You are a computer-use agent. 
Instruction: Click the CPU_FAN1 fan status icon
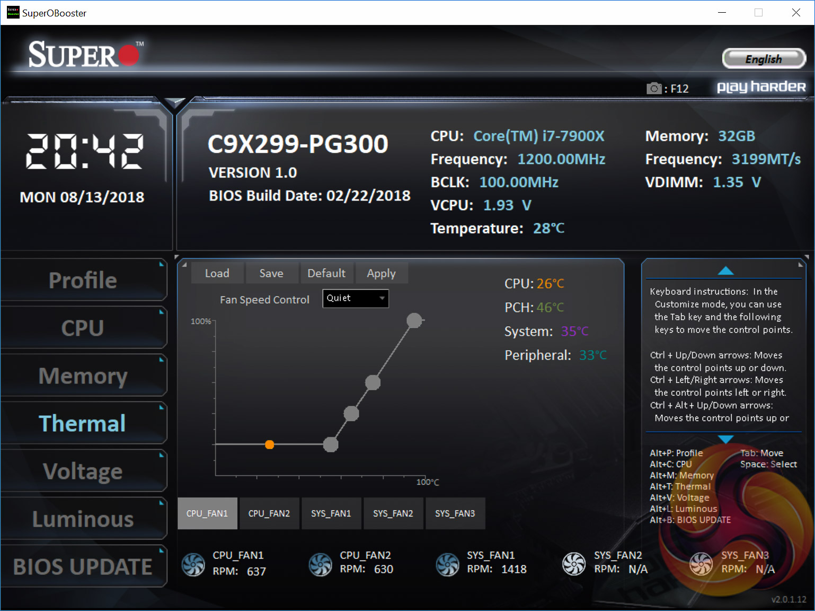click(193, 564)
